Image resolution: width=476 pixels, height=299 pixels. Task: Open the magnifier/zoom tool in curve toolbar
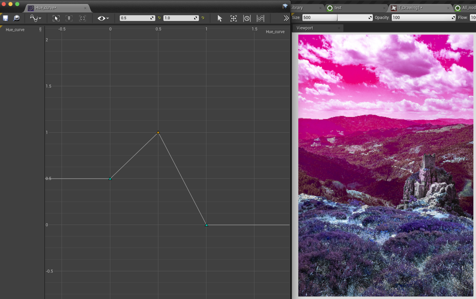(x=16, y=18)
